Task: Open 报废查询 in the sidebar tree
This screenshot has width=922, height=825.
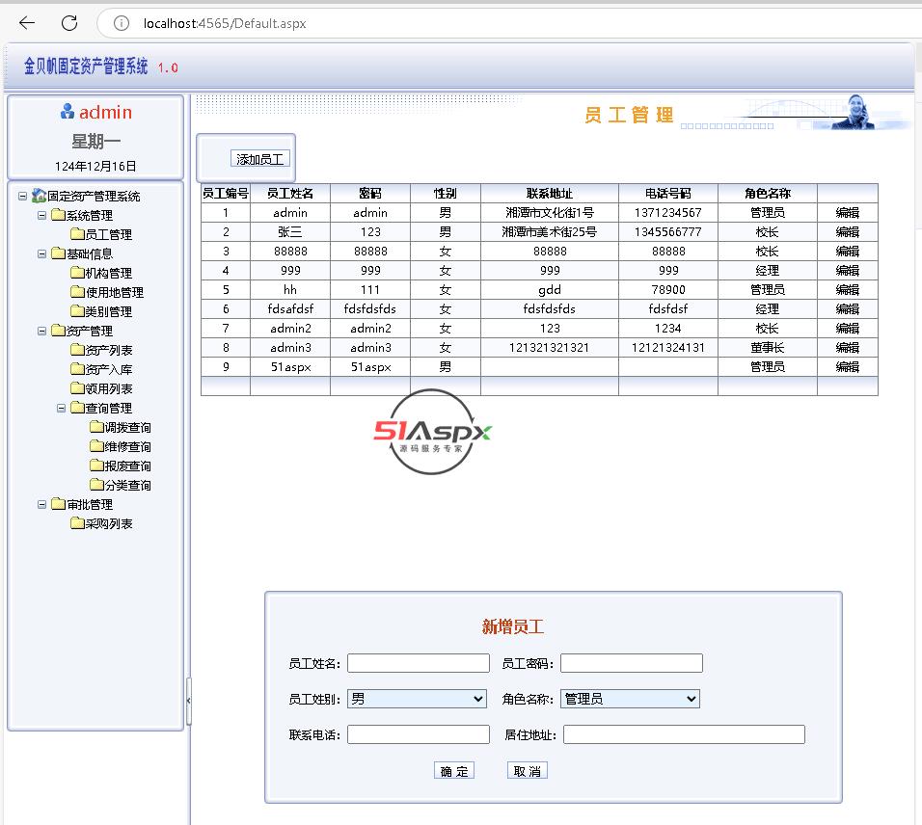Action: [x=127, y=466]
